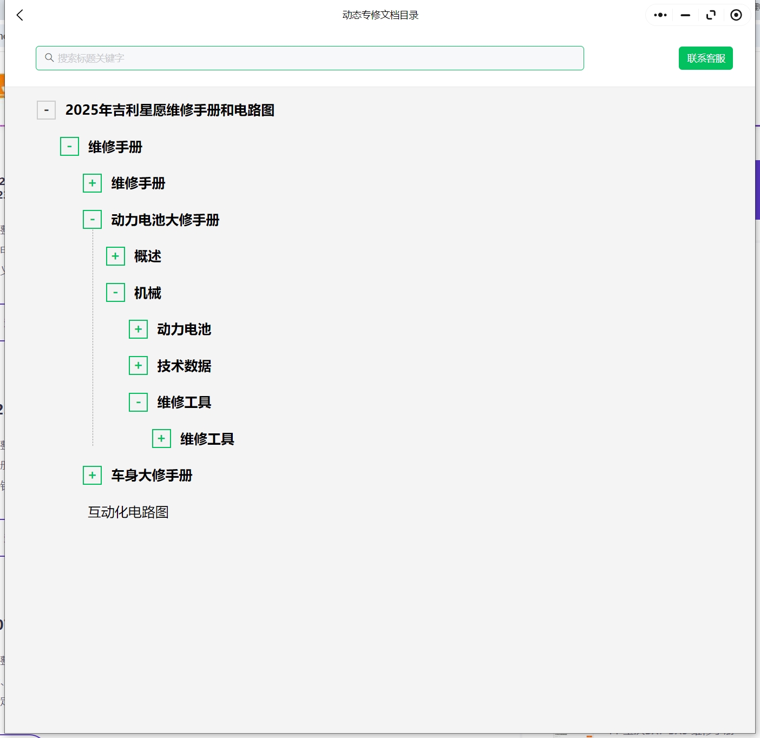Click the circular target icon at top right
760x738 pixels.
click(x=736, y=15)
